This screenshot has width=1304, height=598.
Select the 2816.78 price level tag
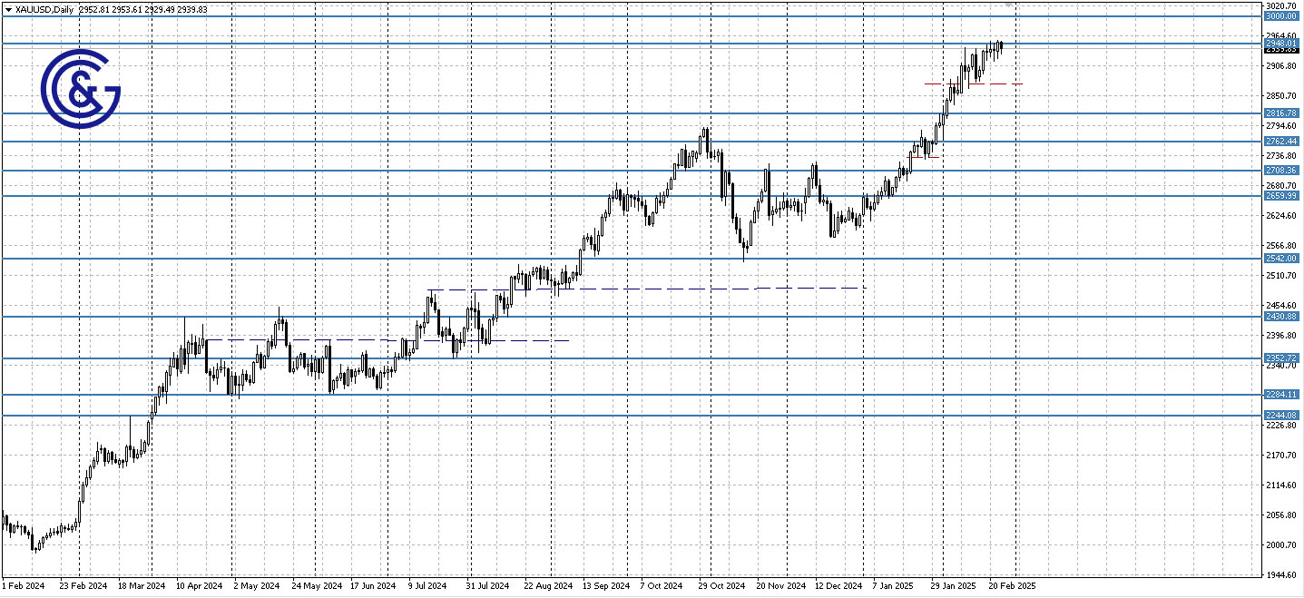click(x=1283, y=113)
